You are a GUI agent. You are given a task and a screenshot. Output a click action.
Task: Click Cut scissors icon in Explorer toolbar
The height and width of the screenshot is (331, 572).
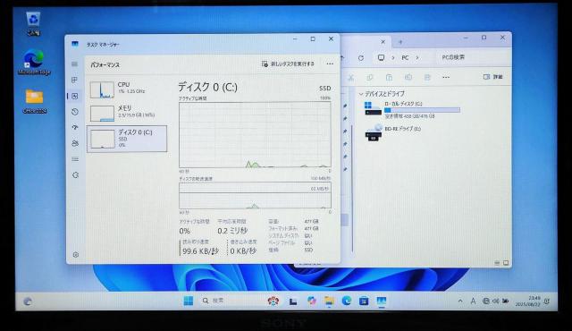point(350,77)
